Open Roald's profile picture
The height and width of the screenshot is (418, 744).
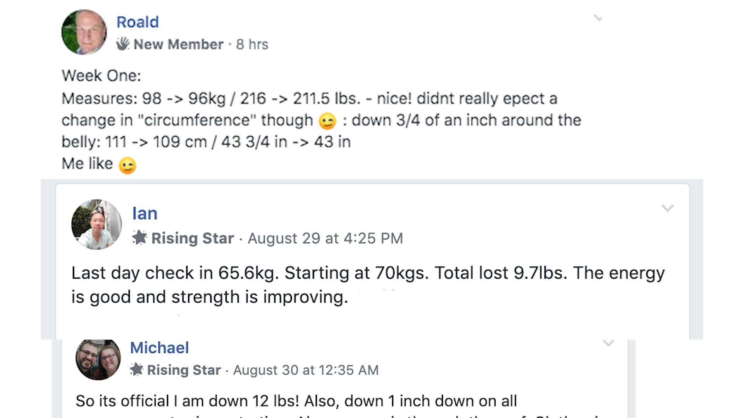click(x=84, y=32)
